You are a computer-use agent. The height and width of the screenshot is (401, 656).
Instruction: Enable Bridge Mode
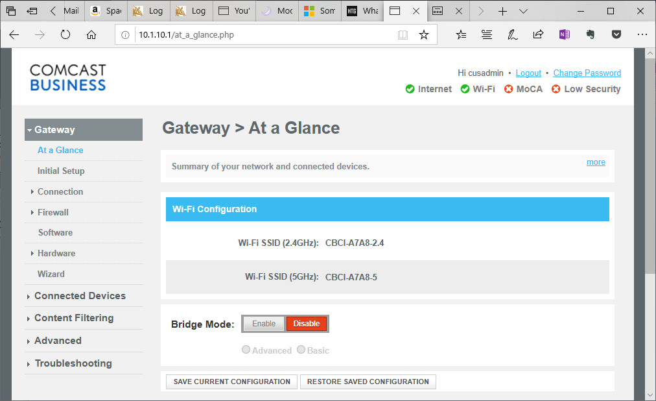tap(264, 324)
